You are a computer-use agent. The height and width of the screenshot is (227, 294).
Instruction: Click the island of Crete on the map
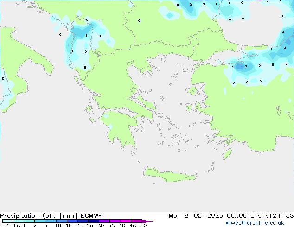[170, 175]
